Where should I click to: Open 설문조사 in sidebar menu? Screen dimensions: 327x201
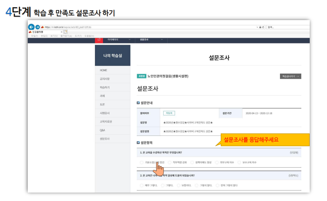(x=113, y=139)
